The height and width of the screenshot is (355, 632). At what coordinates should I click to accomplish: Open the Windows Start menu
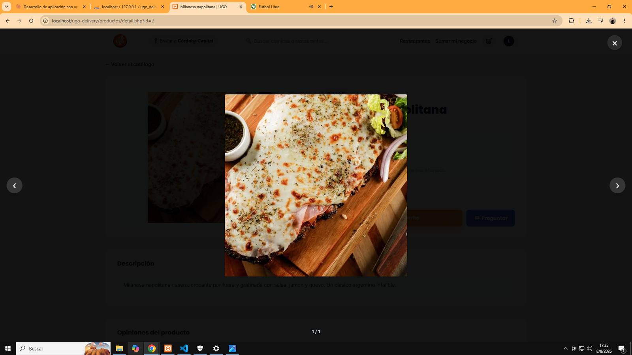8,348
